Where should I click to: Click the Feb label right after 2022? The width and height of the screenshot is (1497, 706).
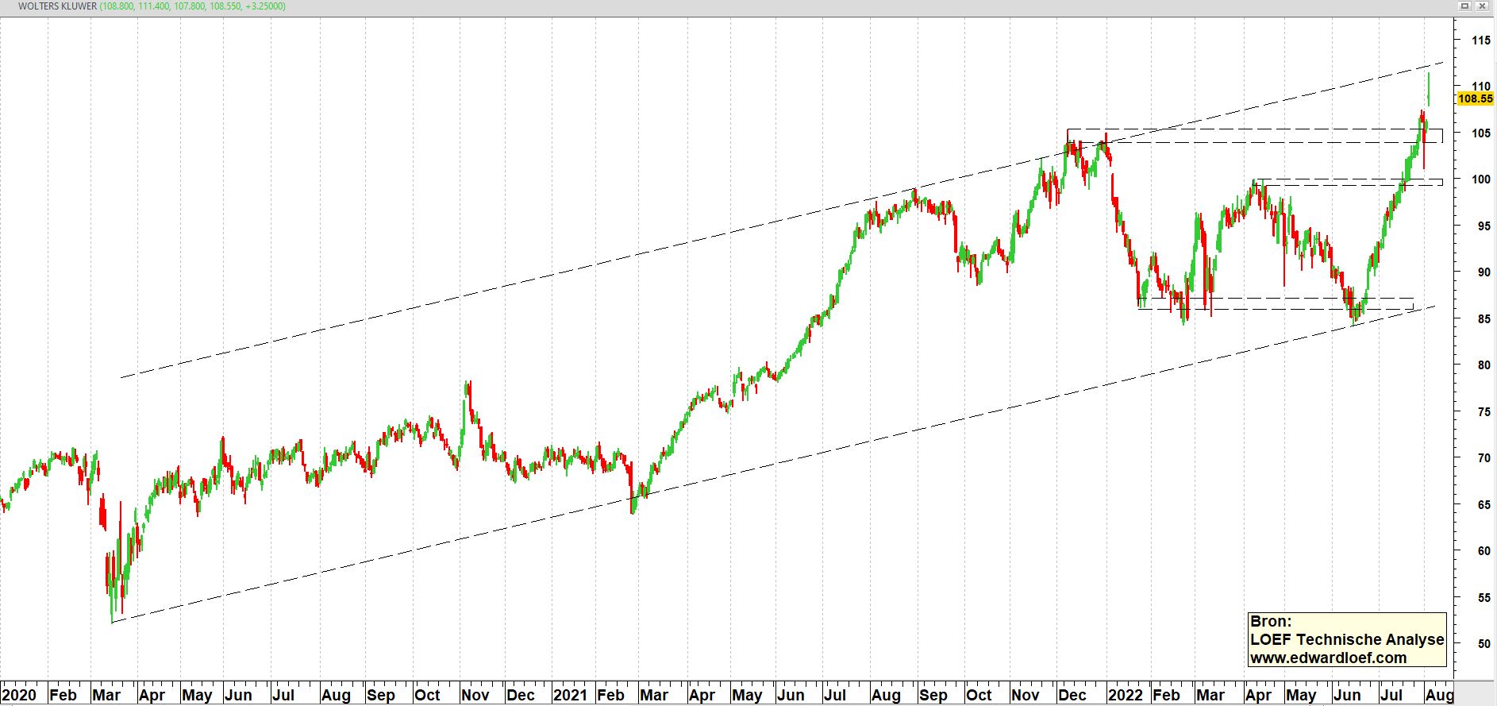coord(1166,695)
